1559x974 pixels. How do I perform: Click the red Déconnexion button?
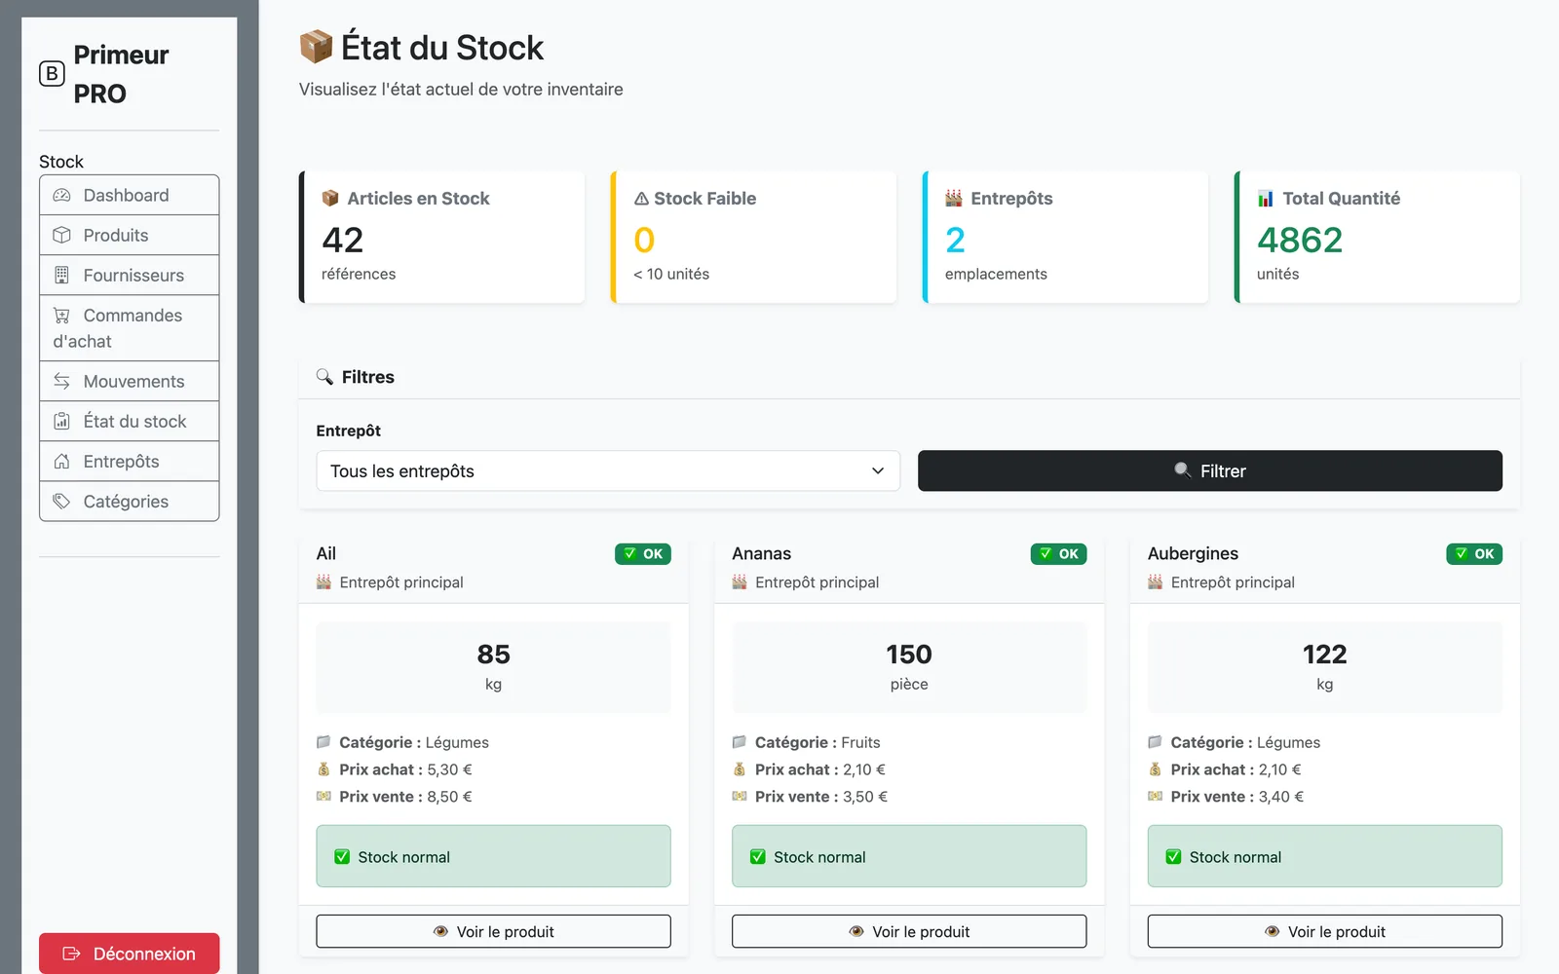[x=130, y=954]
